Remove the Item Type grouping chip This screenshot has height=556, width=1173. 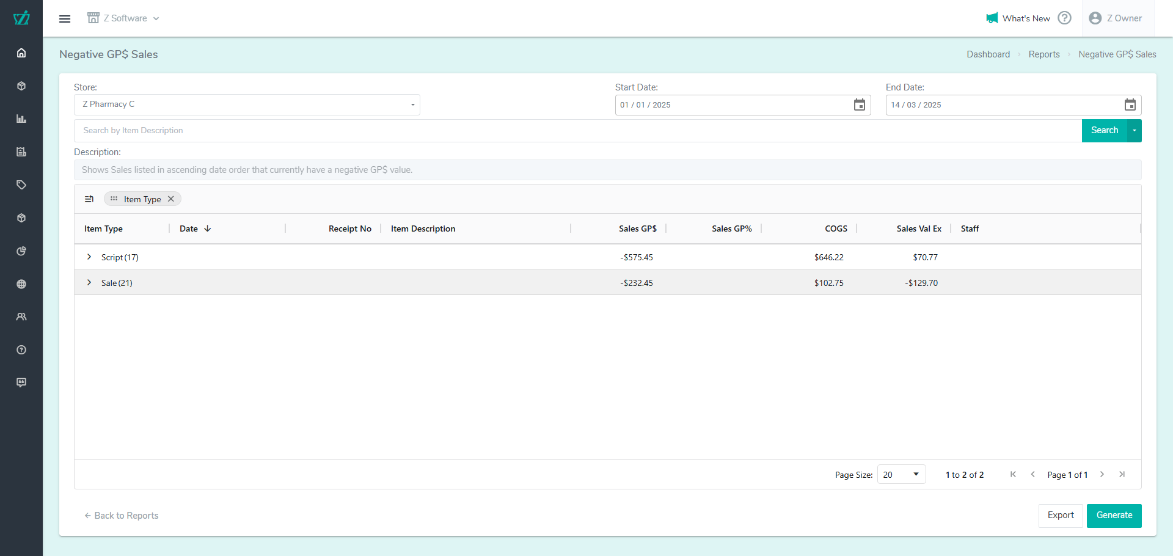click(x=171, y=199)
